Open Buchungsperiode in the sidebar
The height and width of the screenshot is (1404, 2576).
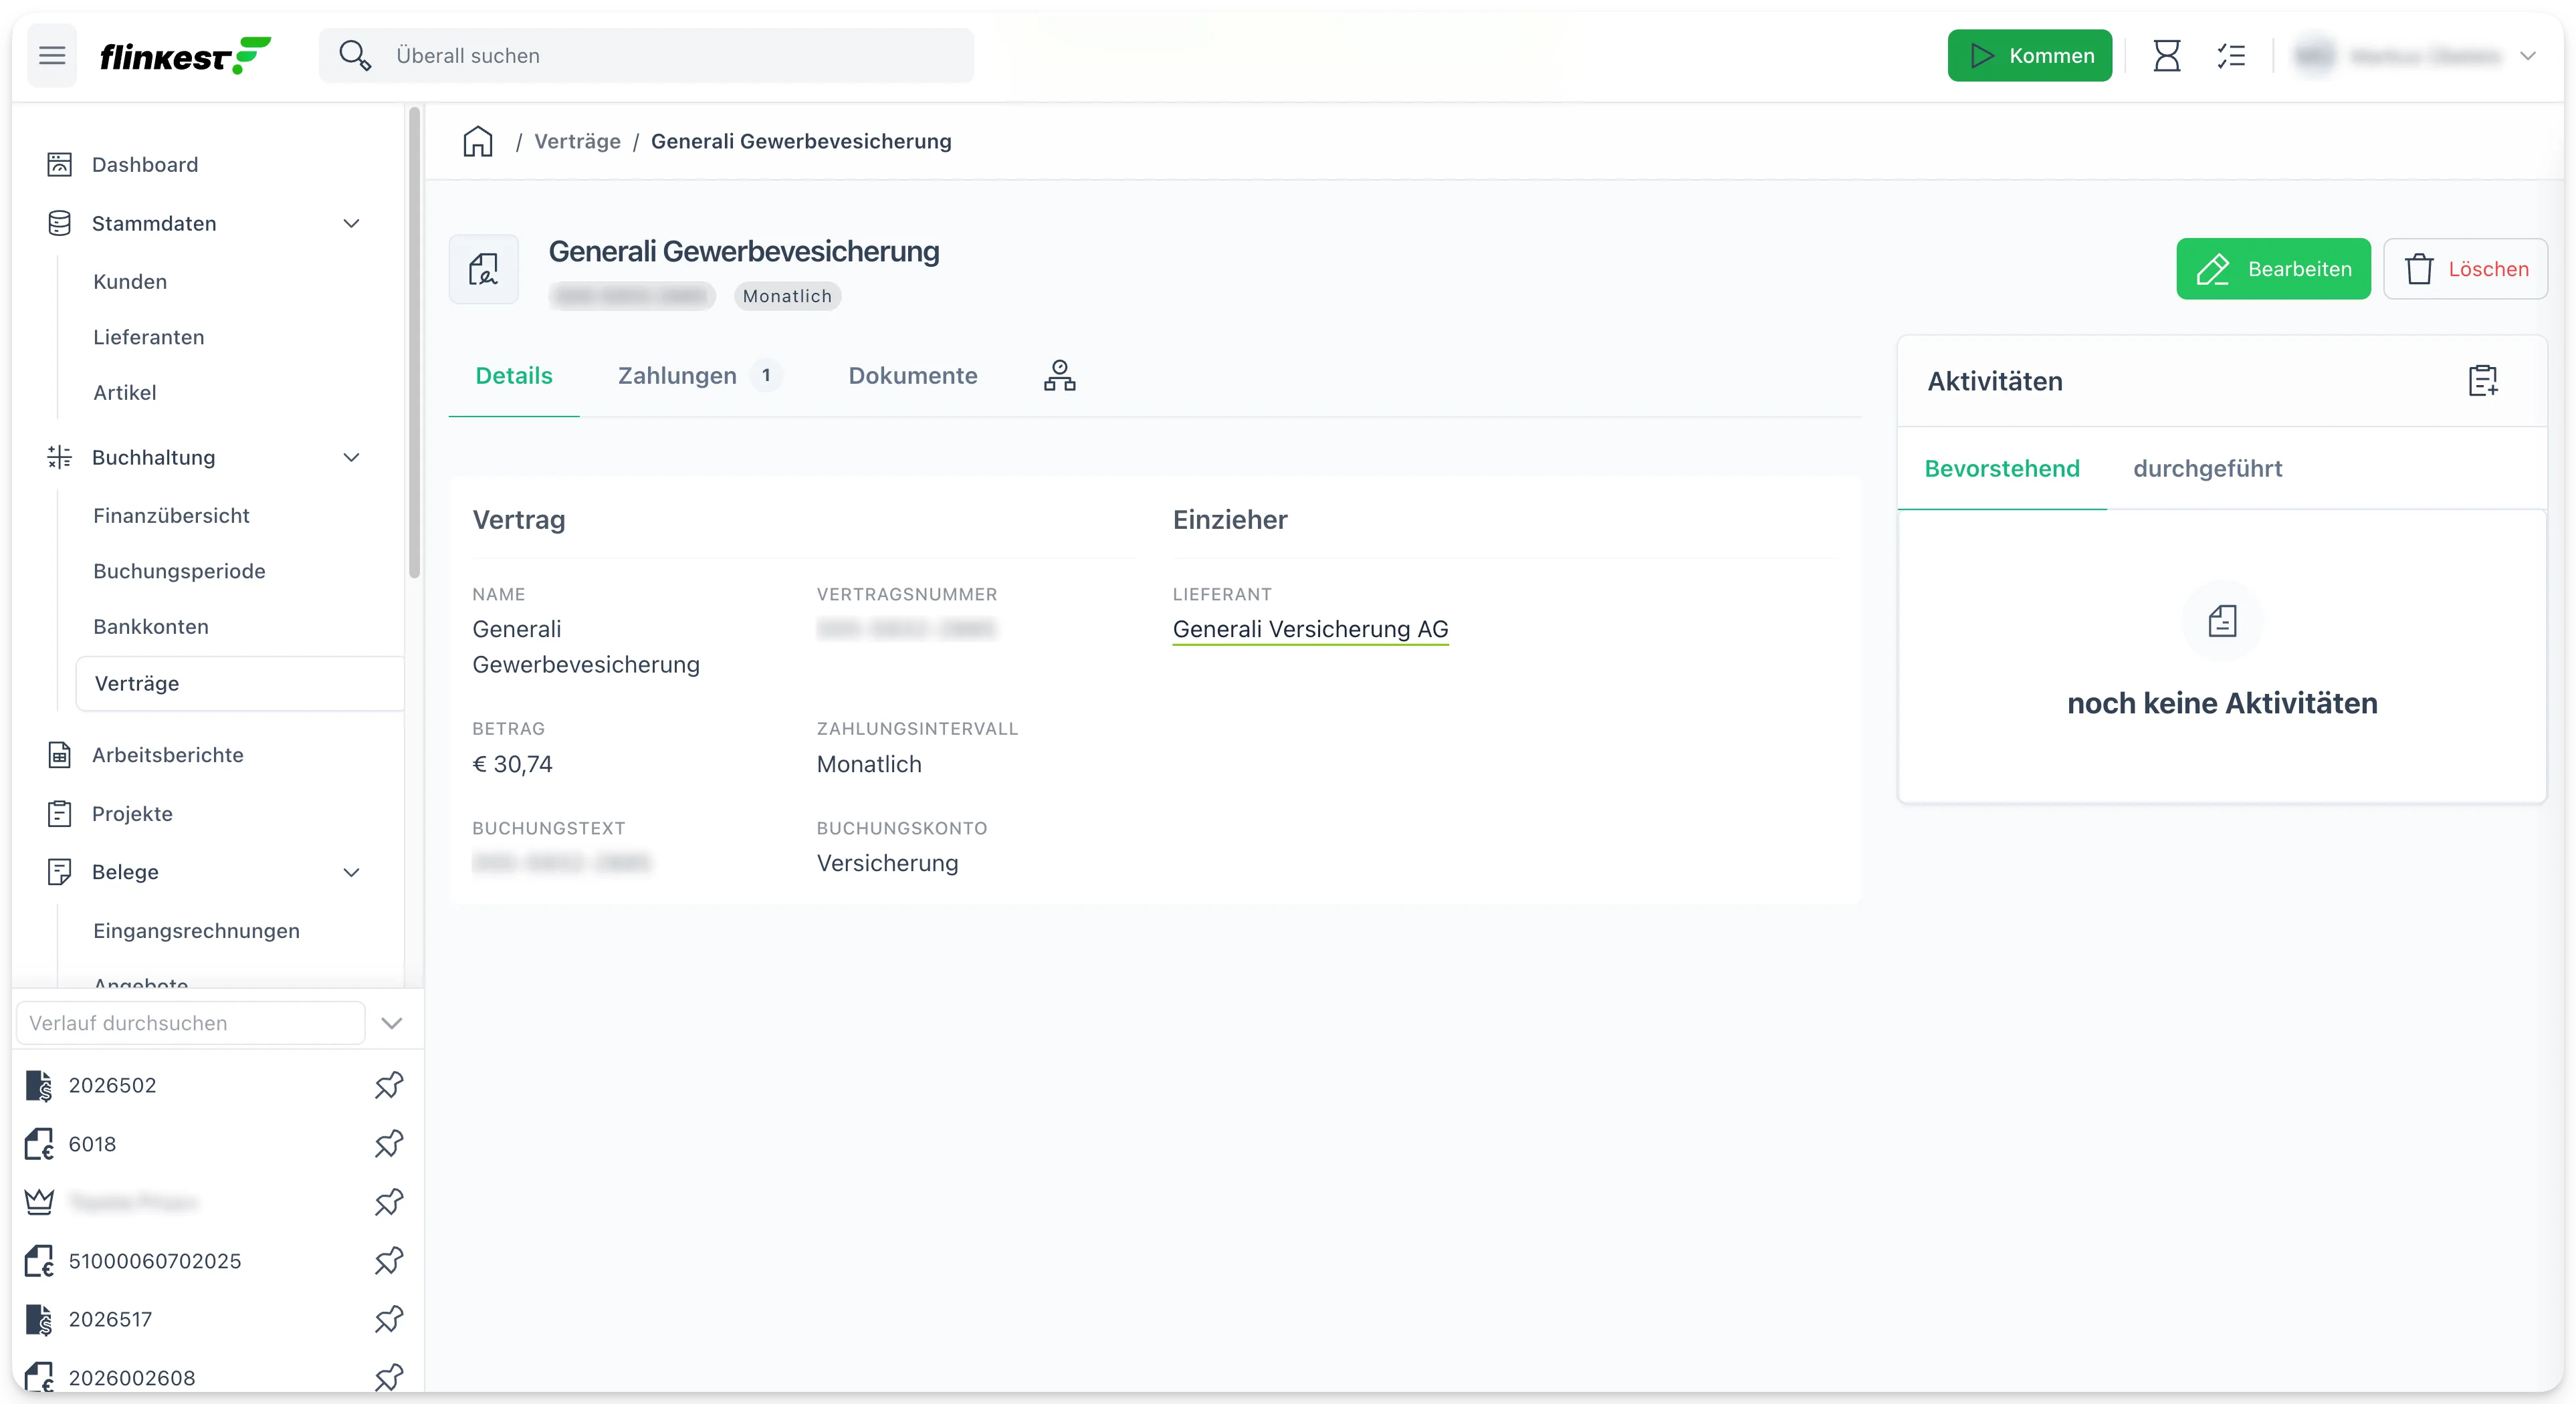tap(179, 571)
